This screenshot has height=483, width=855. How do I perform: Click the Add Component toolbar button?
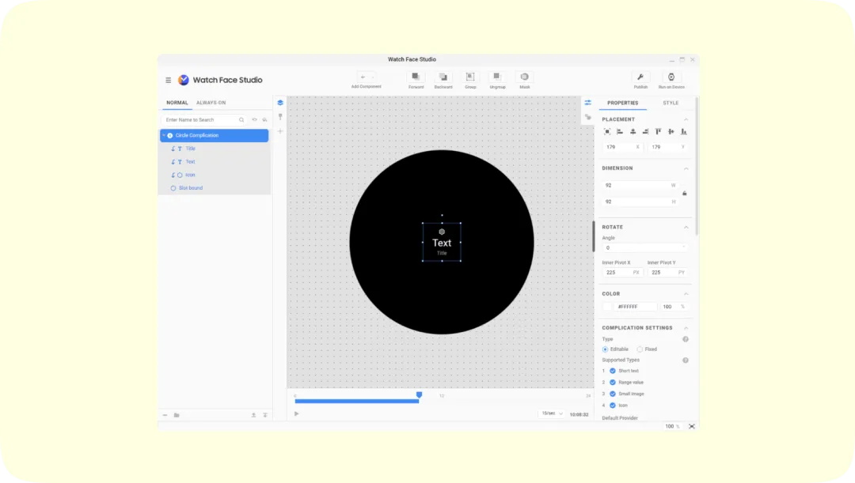pos(366,80)
